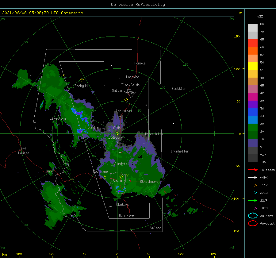This screenshot has width=276, height=258.
Task: Click the orange 111V arrow icon
Action: click(x=253, y=185)
